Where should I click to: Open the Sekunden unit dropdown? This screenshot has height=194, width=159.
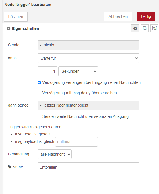point(78,71)
